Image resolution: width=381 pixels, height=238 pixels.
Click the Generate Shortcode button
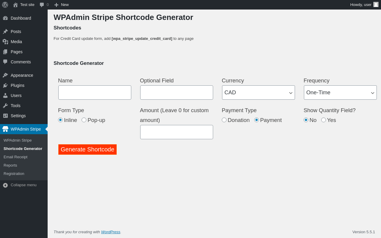88,149
